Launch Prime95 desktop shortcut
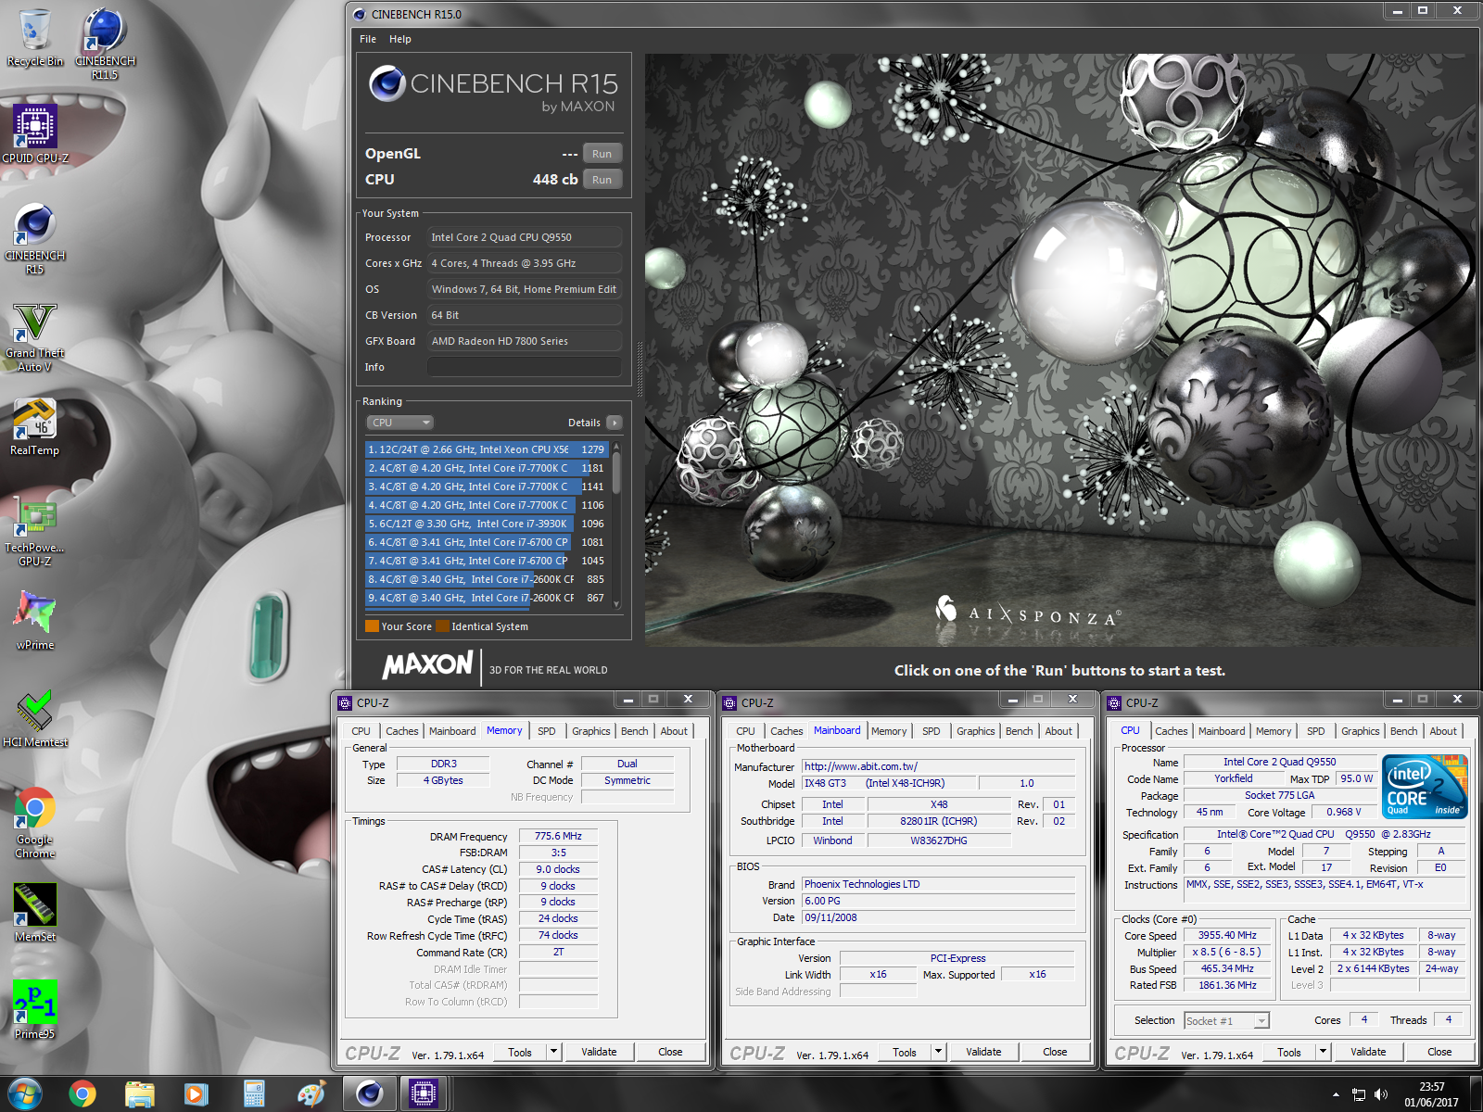This screenshot has height=1112, width=1483. coord(35,1010)
